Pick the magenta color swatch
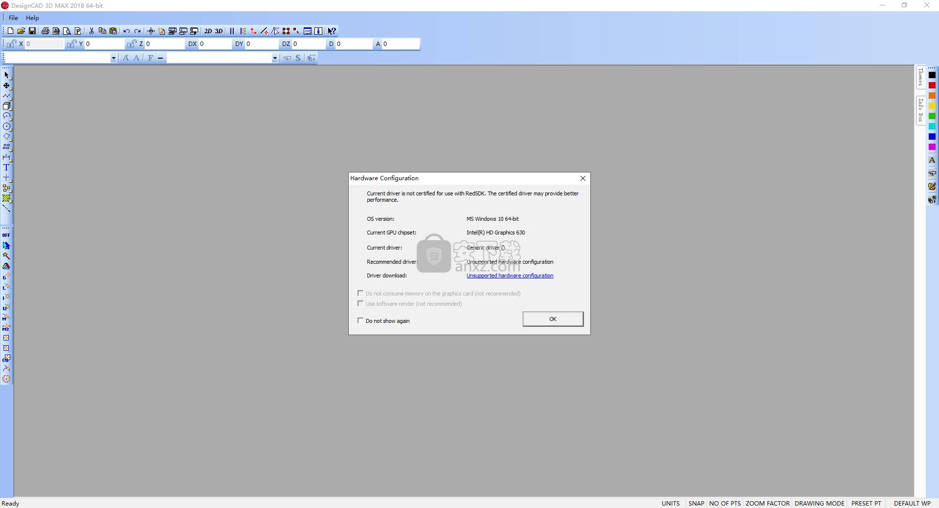 pos(932,147)
